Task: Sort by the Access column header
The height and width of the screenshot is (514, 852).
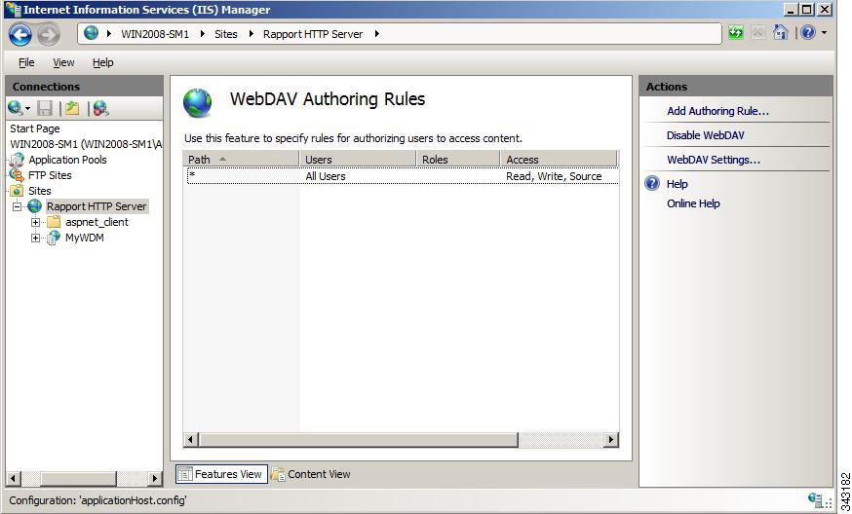Action: point(559,159)
